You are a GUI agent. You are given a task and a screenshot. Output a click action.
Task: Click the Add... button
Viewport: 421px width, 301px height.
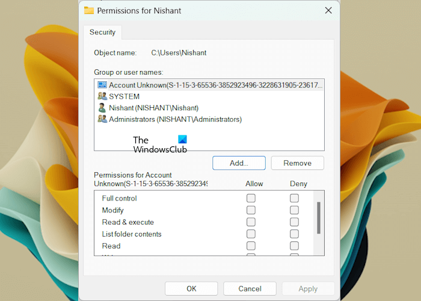tap(239, 163)
